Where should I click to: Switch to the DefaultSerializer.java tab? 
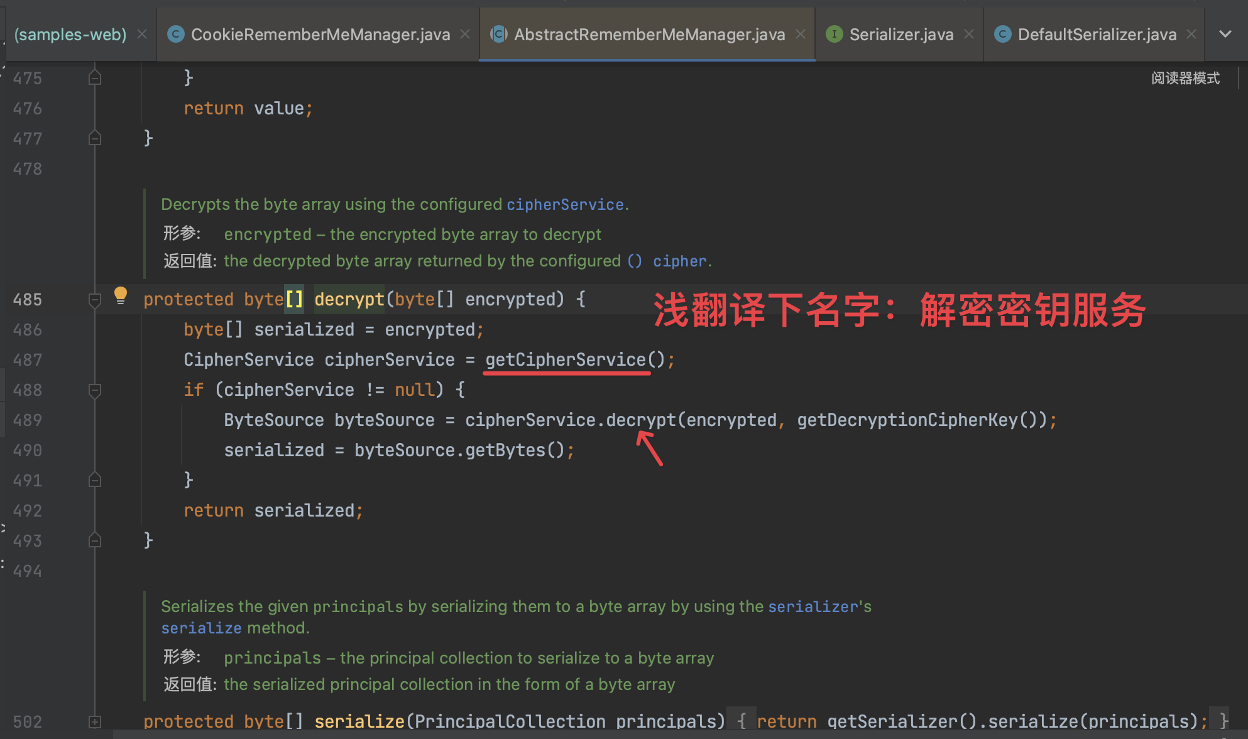pyautogui.click(x=1097, y=35)
